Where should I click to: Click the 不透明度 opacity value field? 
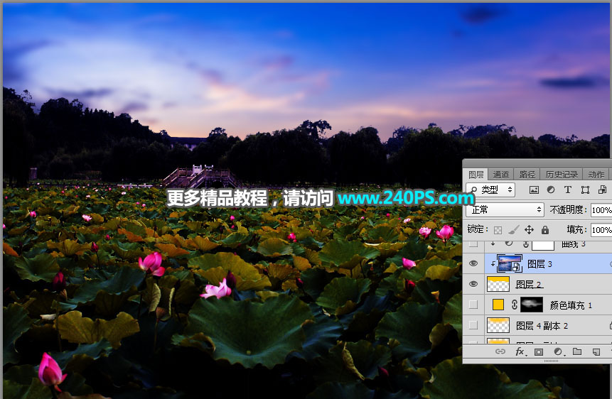pos(601,210)
